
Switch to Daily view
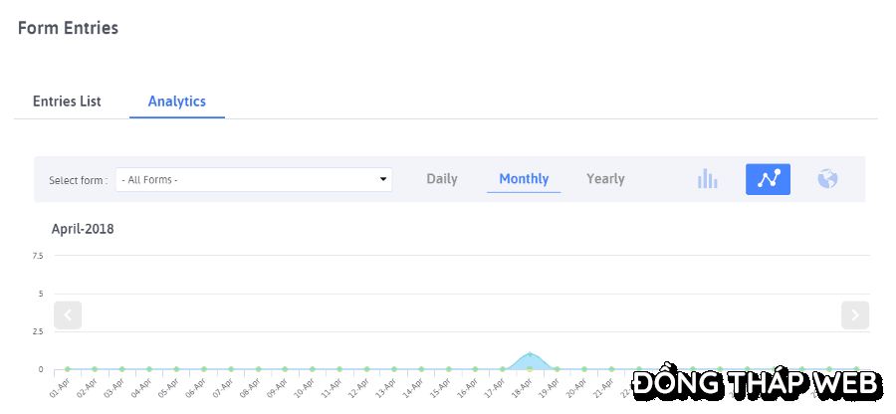[x=442, y=179]
